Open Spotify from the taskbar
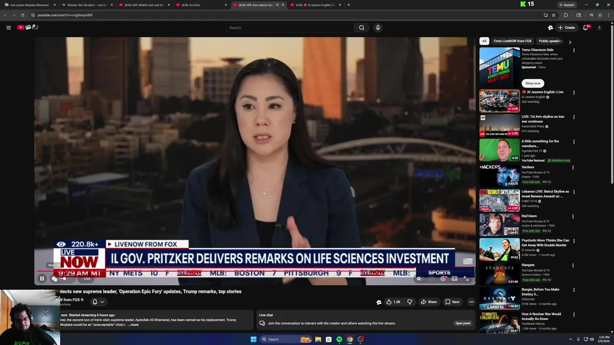This screenshot has width=614, height=345. [x=339, y=339]
